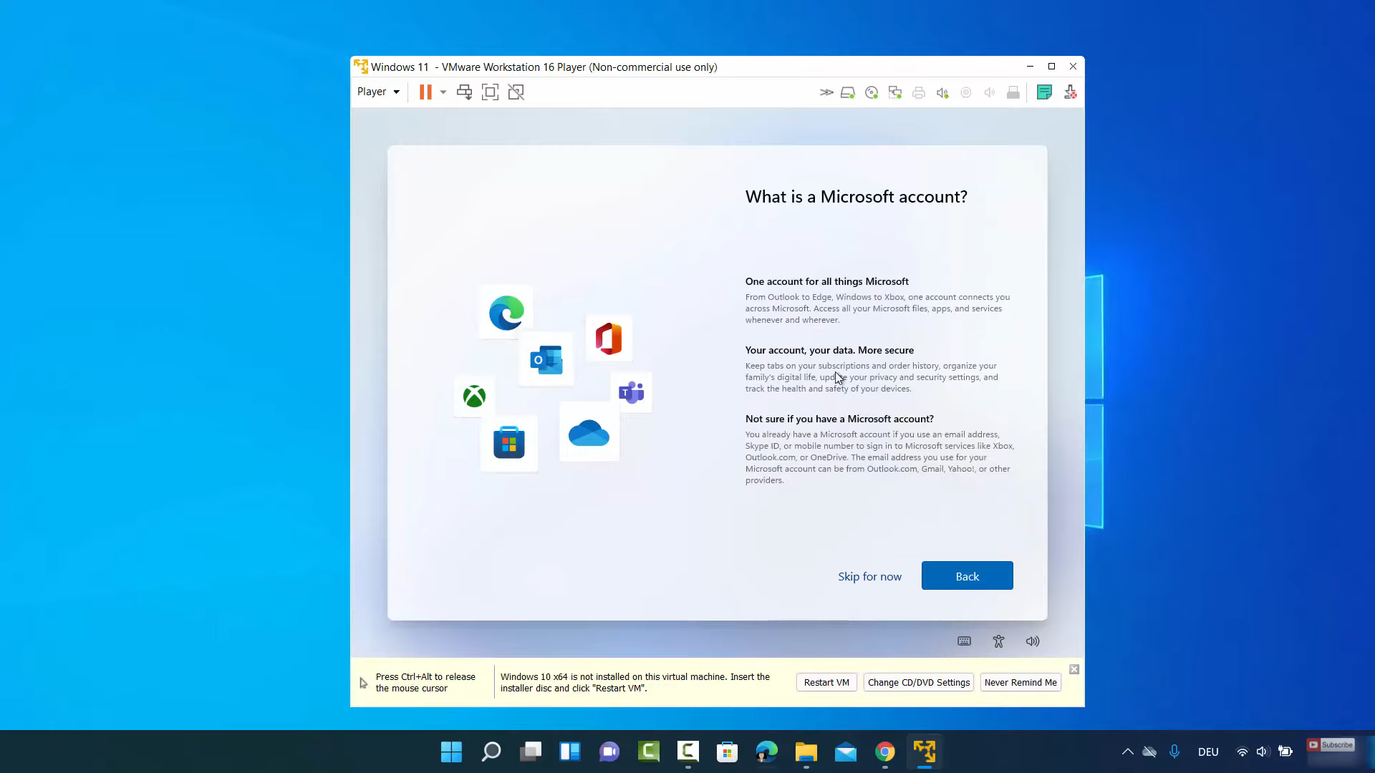Open on-screen keyboard icon in setup

point(964,641)
